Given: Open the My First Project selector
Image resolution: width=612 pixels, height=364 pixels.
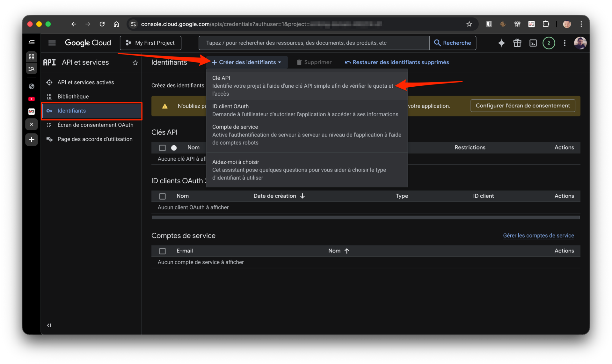Looking at the screenshot, I should coord(150,43).
